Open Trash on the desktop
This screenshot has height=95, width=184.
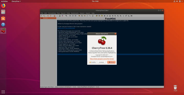click(x=175, y=88)
